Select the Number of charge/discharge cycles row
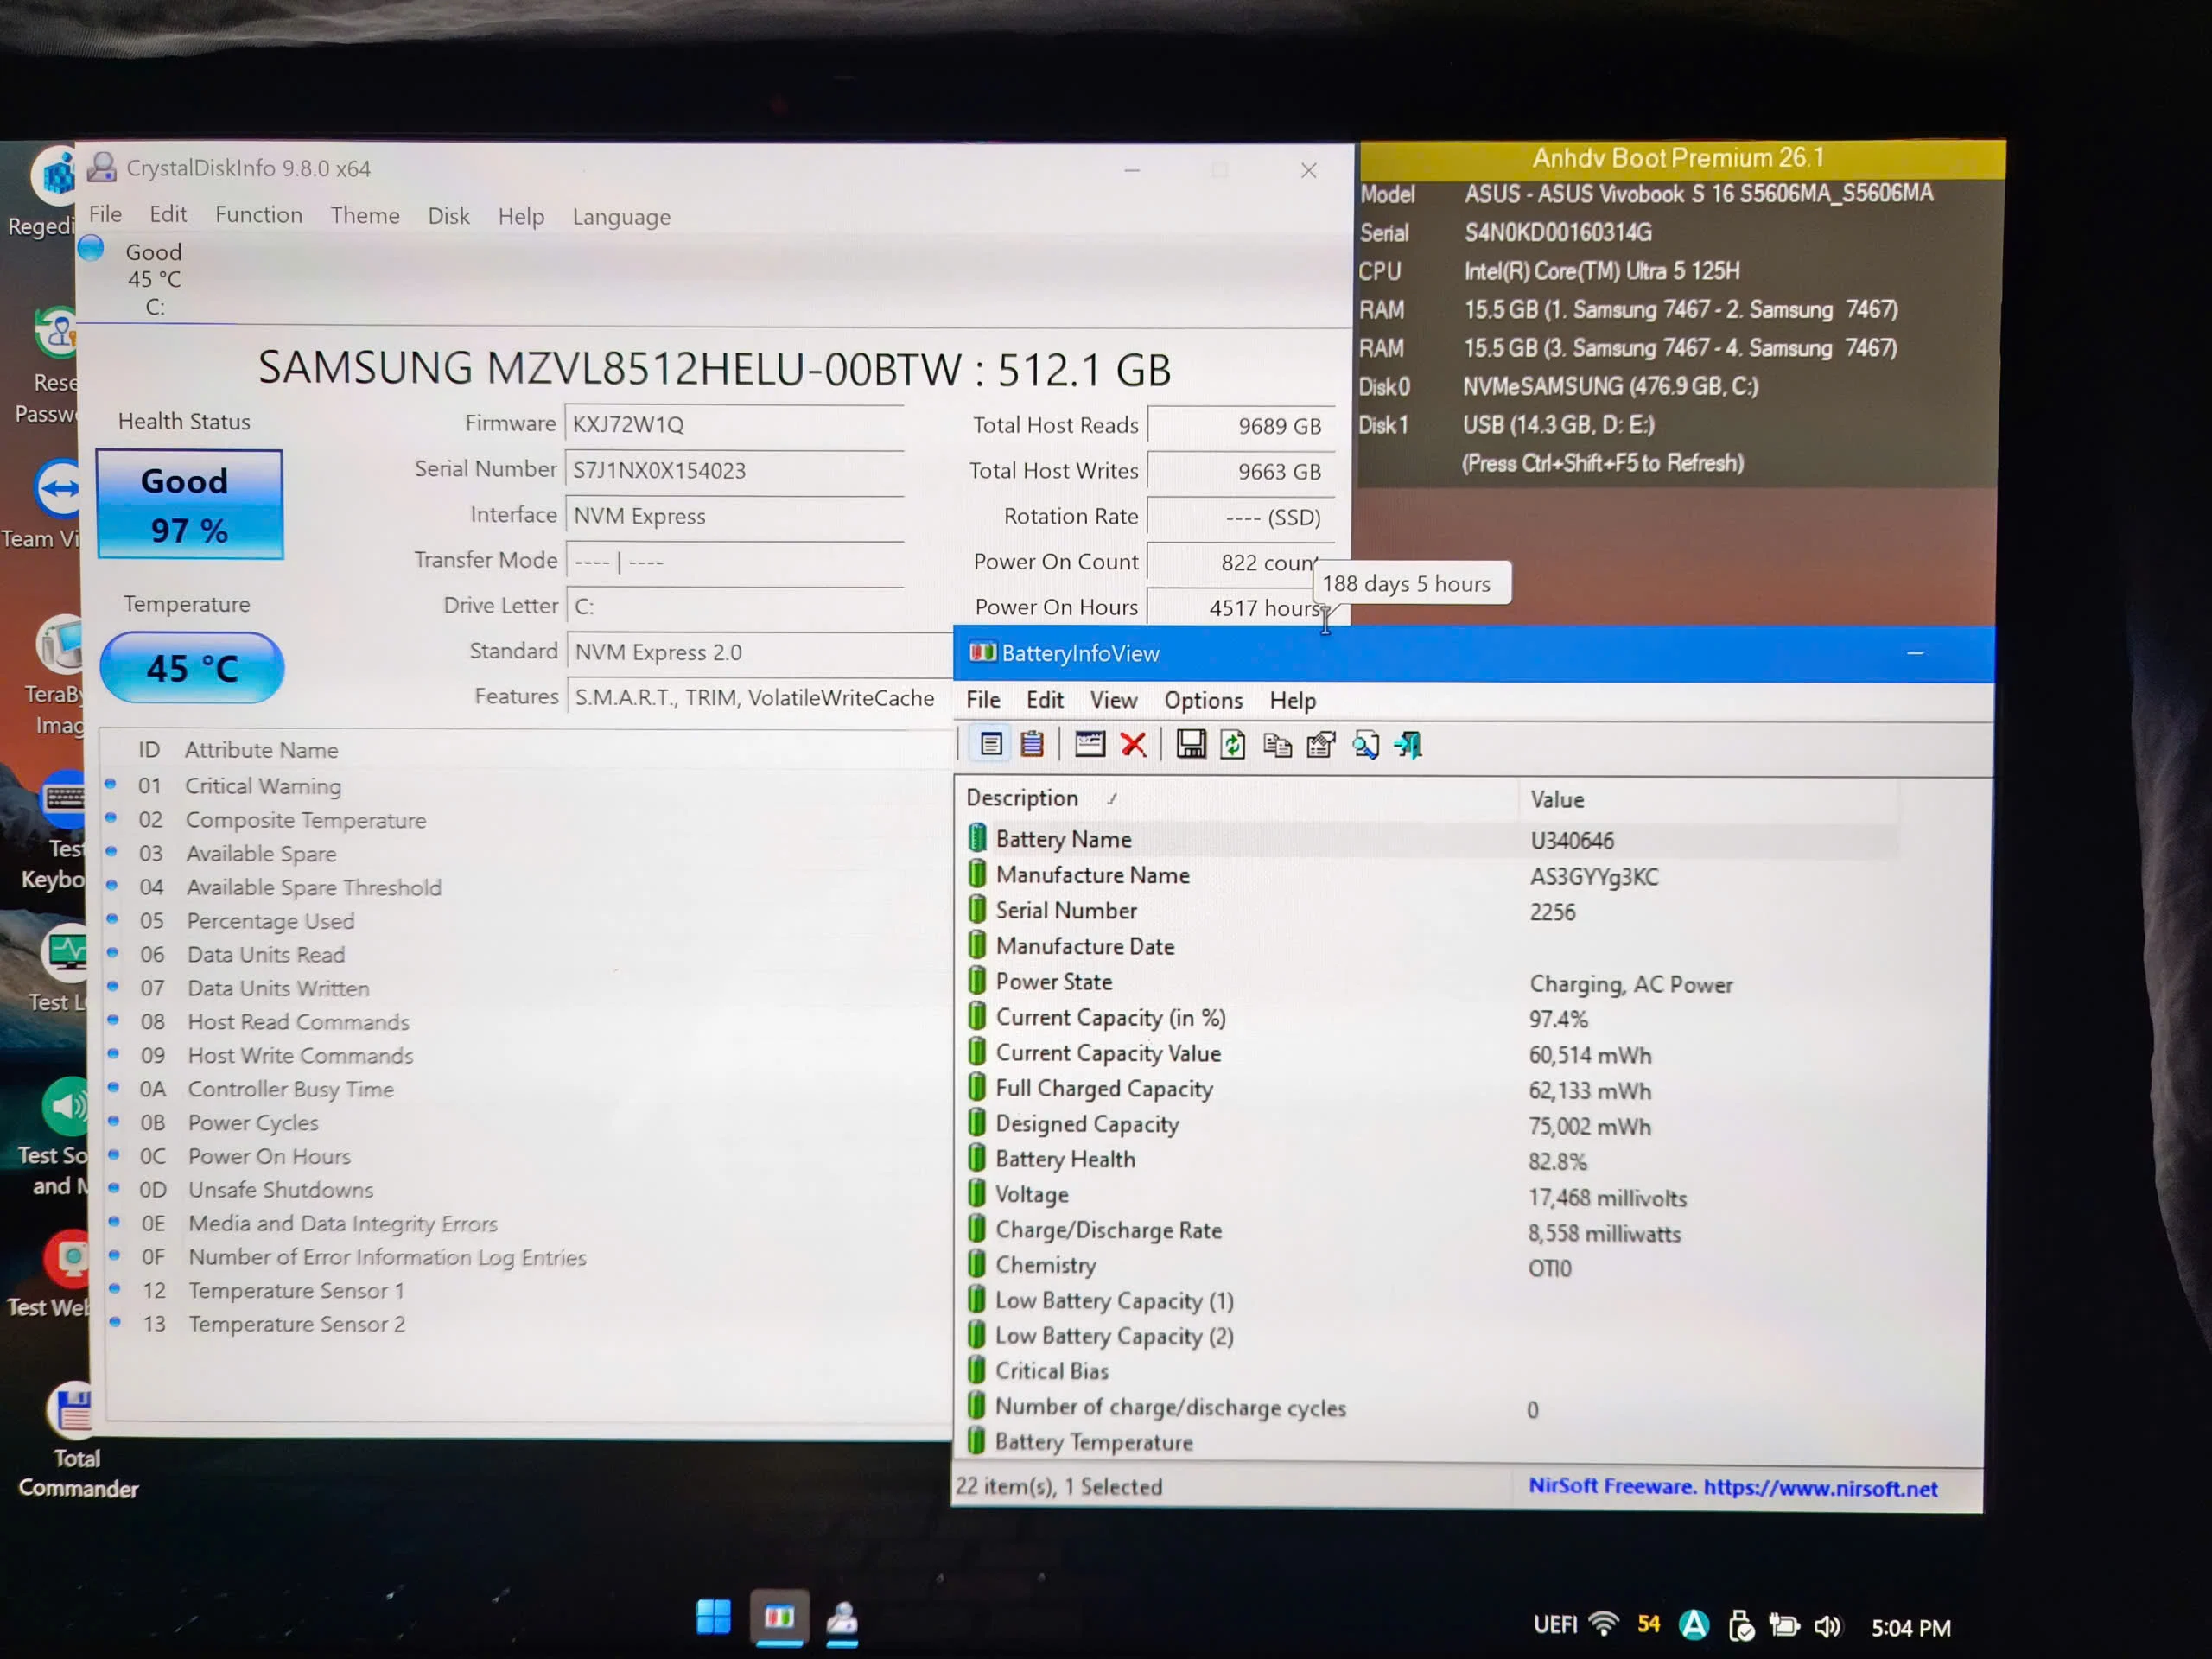The height and width of the screenshot is (1659, 2212). (x=1430, y=1408)
